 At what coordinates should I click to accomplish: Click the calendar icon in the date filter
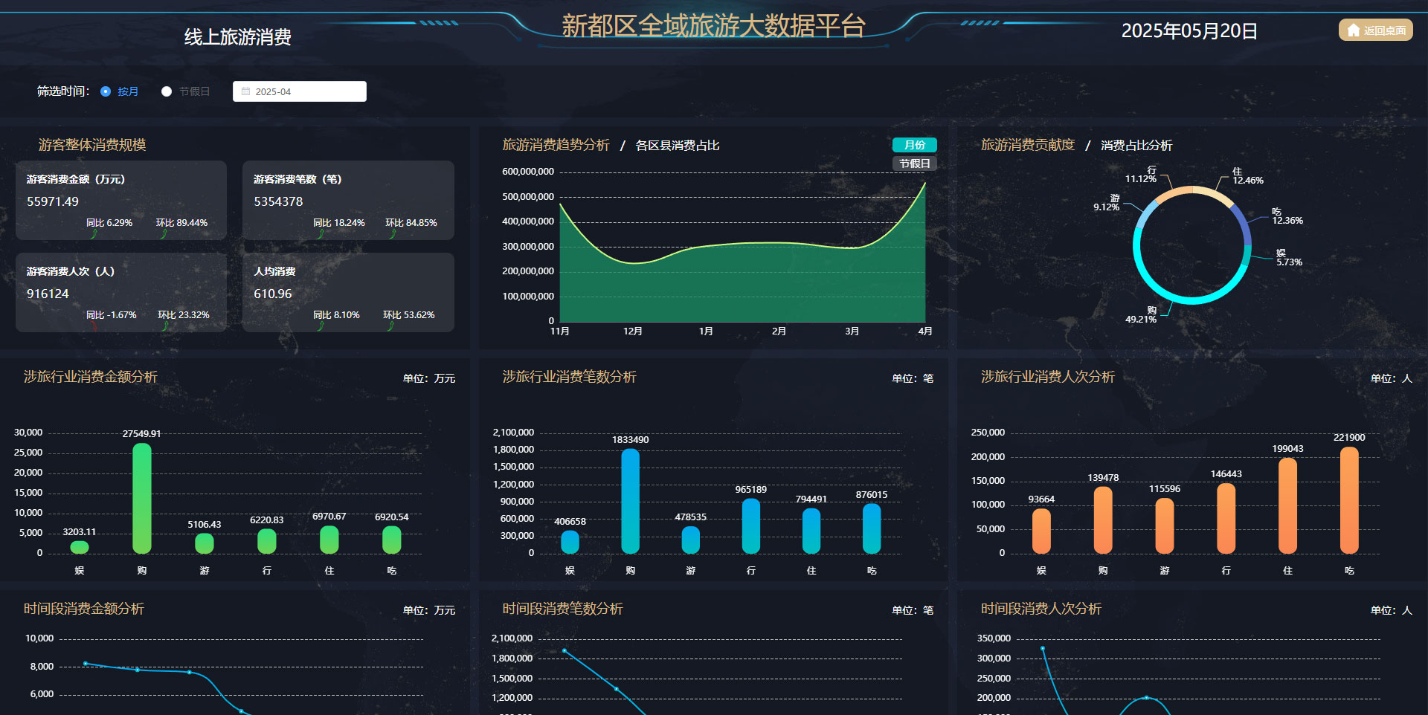pyautogui.click(x=245, y=91)
